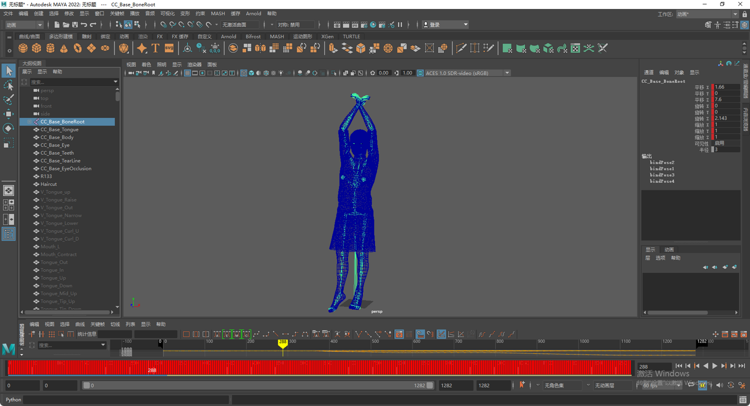This screenshot has height=406, width=750.
Task: Activate the Move tool in the toolbox
Action: [x=8, y=114]
